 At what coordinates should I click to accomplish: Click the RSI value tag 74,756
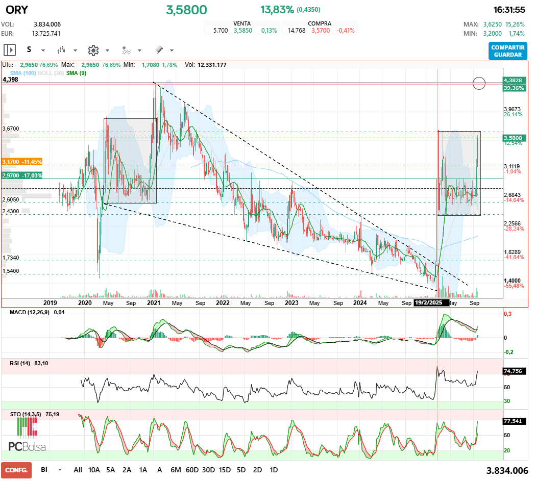click(515, 371)
